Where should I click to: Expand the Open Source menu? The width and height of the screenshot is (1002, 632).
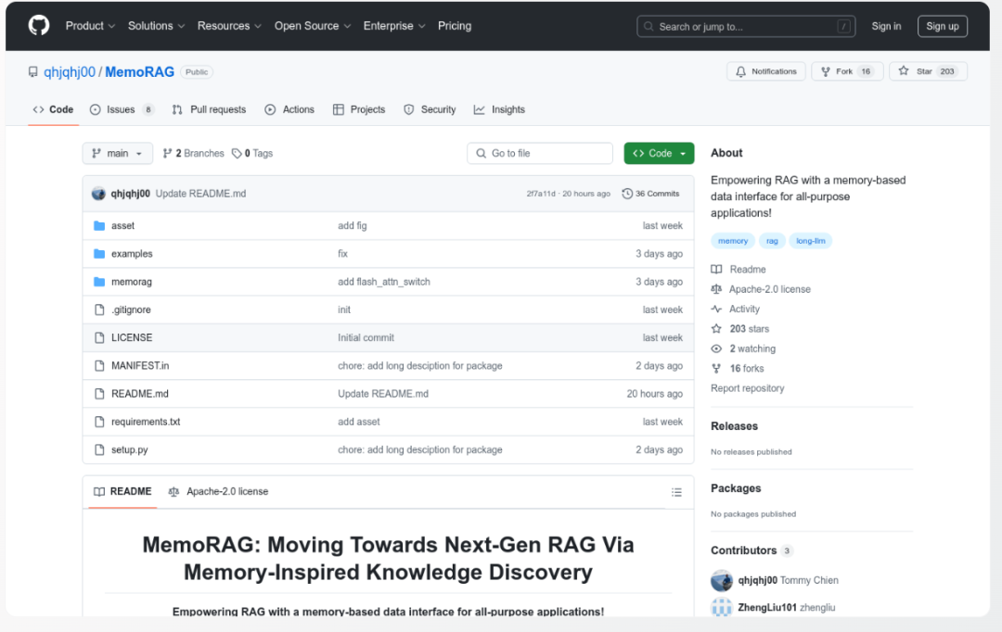click(313, 26)
